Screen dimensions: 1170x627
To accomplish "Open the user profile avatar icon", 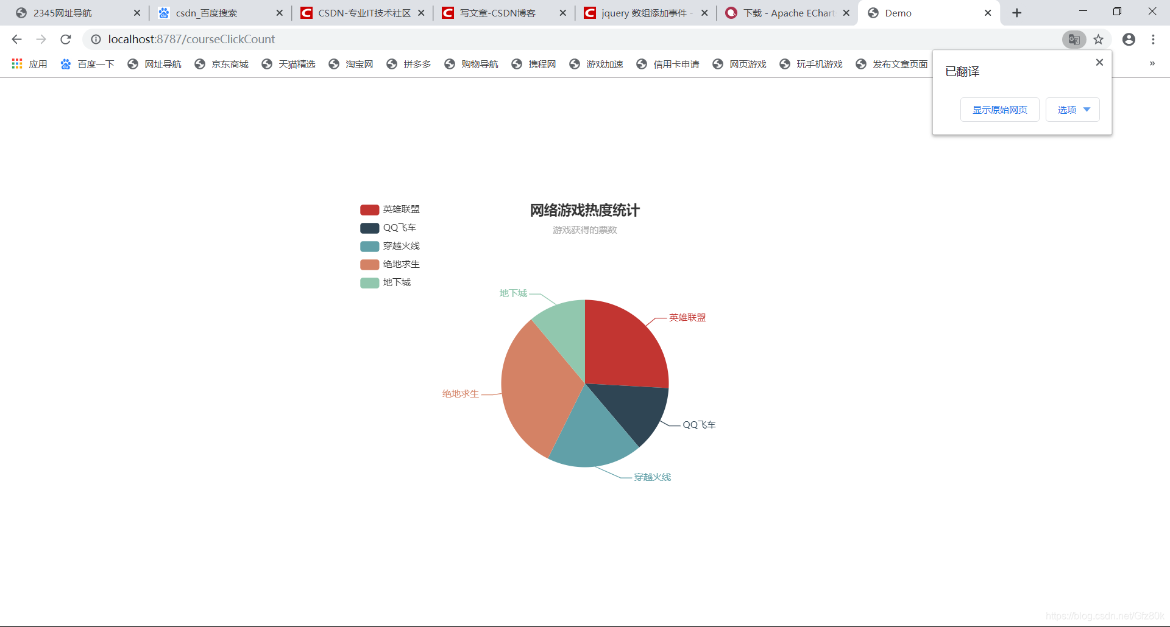I will tap(1129, 40).
